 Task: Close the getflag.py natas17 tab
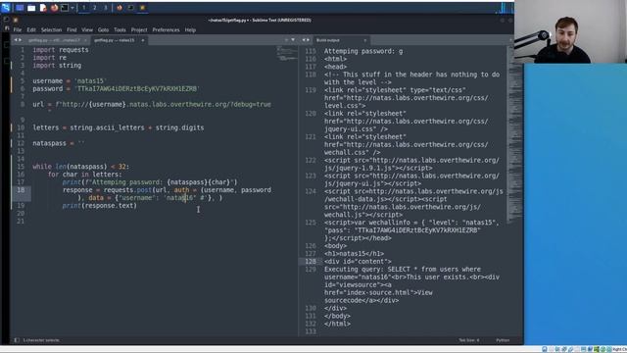click(85, 40)
